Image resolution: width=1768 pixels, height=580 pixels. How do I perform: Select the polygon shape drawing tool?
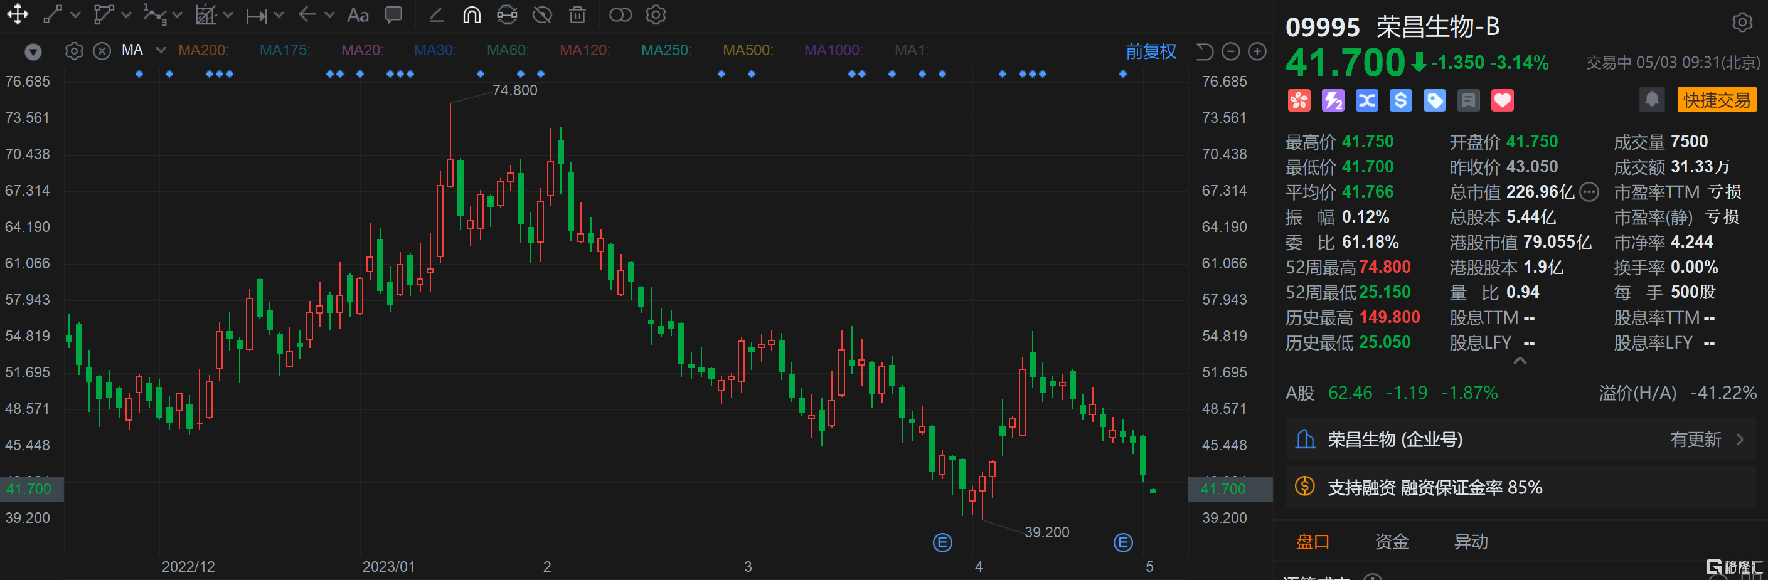[104, 14]
